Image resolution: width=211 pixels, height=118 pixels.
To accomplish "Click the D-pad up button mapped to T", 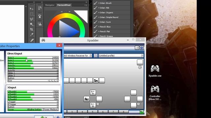I will click(x=93, y=92).
